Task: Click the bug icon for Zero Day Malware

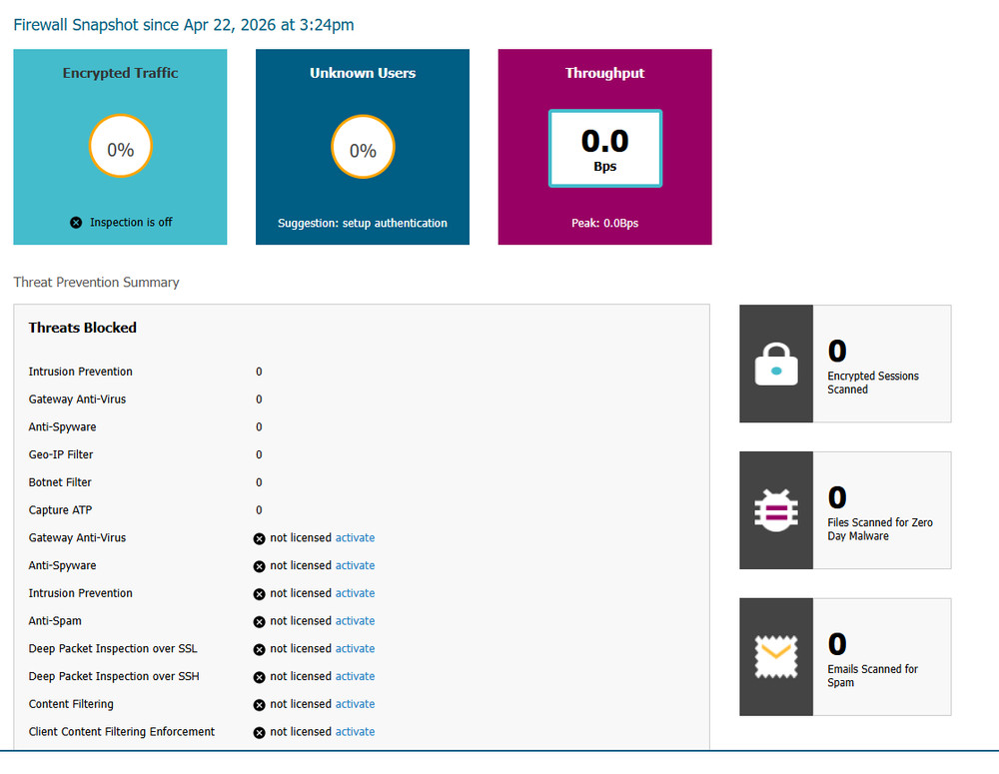Action: pos(776,510)
